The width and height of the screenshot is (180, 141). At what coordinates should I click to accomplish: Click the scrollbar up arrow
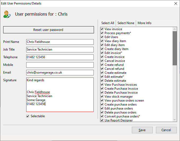click(x=175, y=29)
